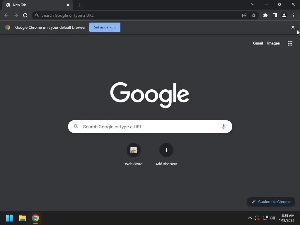Focus the Google search box on page

(150, 127)
